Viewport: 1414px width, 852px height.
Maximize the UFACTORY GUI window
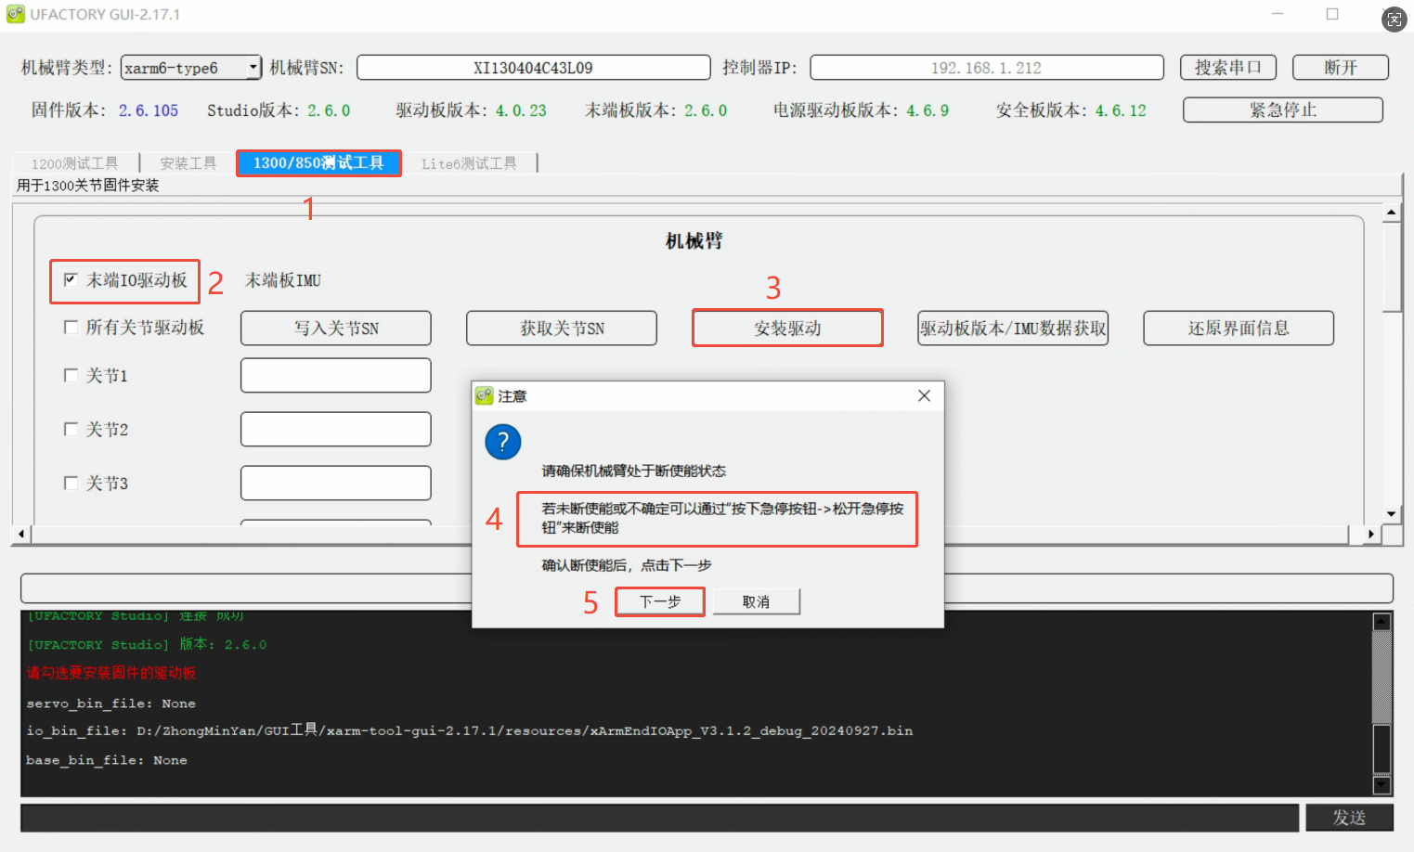click(x=1332, y=14)
